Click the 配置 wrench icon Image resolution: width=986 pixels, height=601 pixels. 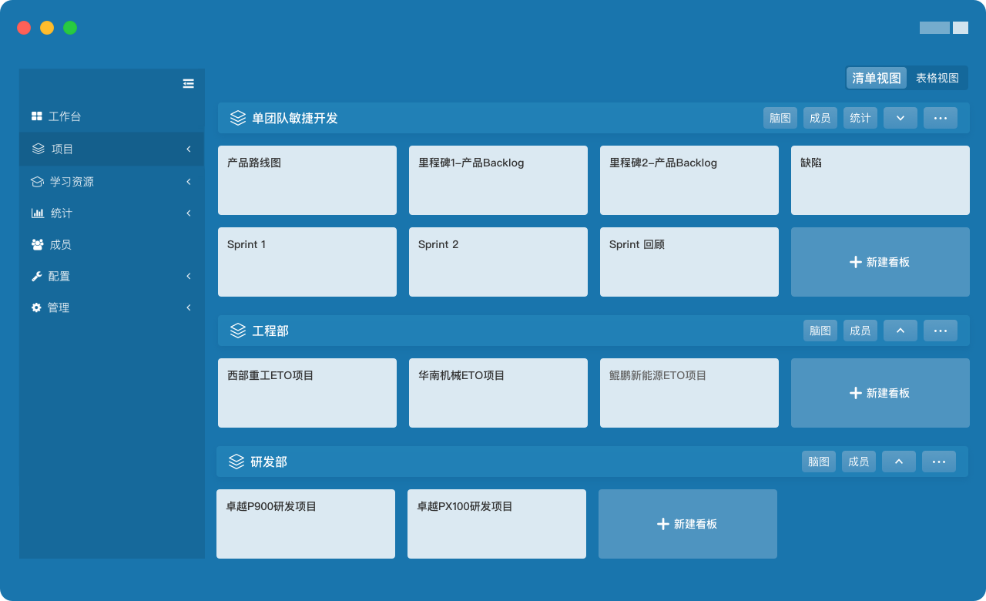tap(36, 276)
